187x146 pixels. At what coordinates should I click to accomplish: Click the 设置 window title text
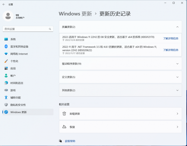[x=11, y=4]
